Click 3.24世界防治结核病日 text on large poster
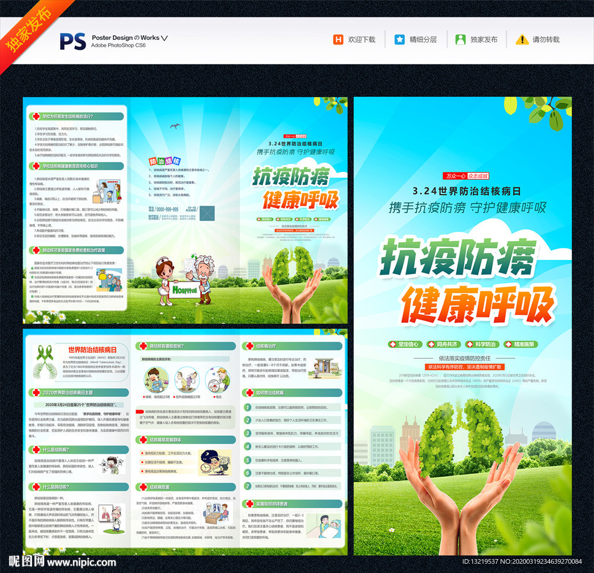Image resolution: width=594 pixels, height=573 pixels. pos(467,191)
